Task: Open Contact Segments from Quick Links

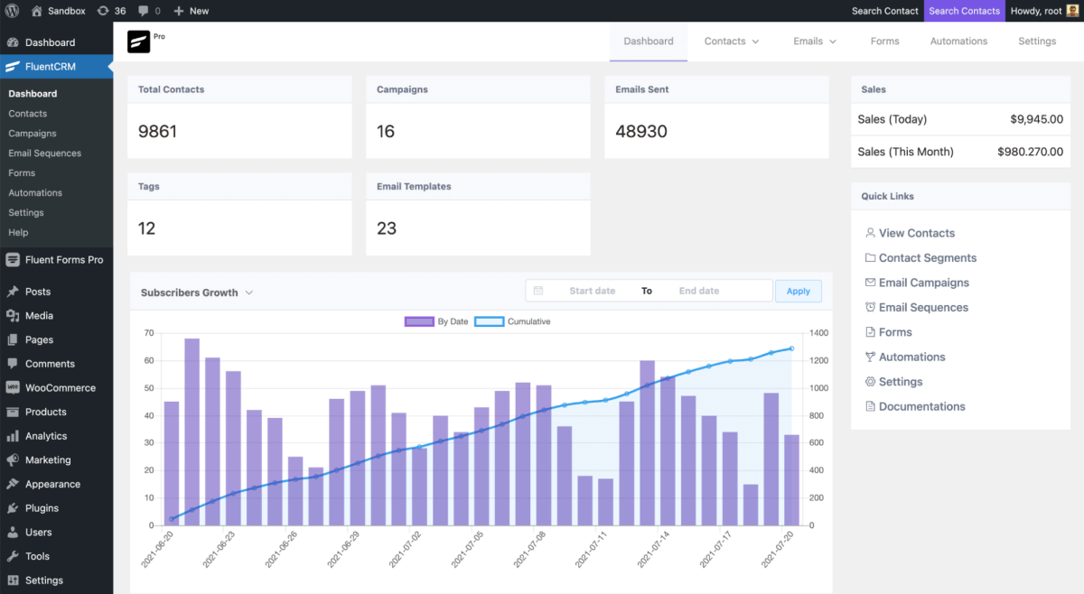Action: tap(928, 257)
